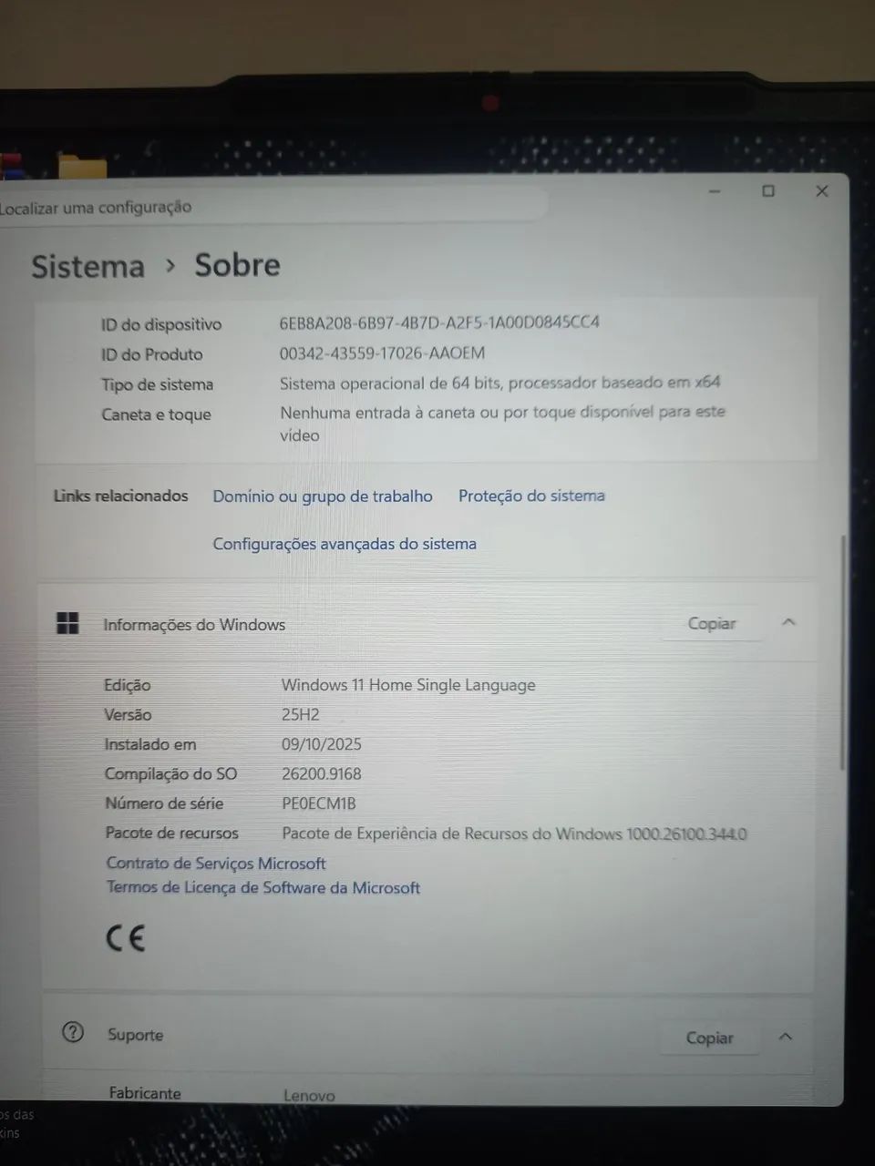Close the Settings window

(821, 191)
